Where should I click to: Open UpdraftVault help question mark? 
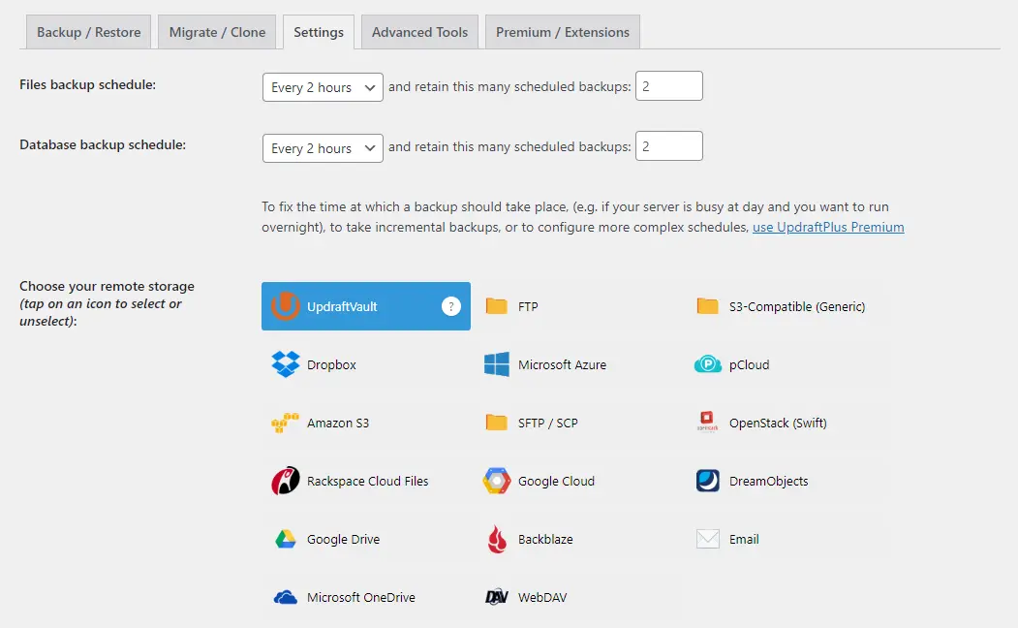pyautogui.click(x=451, y=306)
